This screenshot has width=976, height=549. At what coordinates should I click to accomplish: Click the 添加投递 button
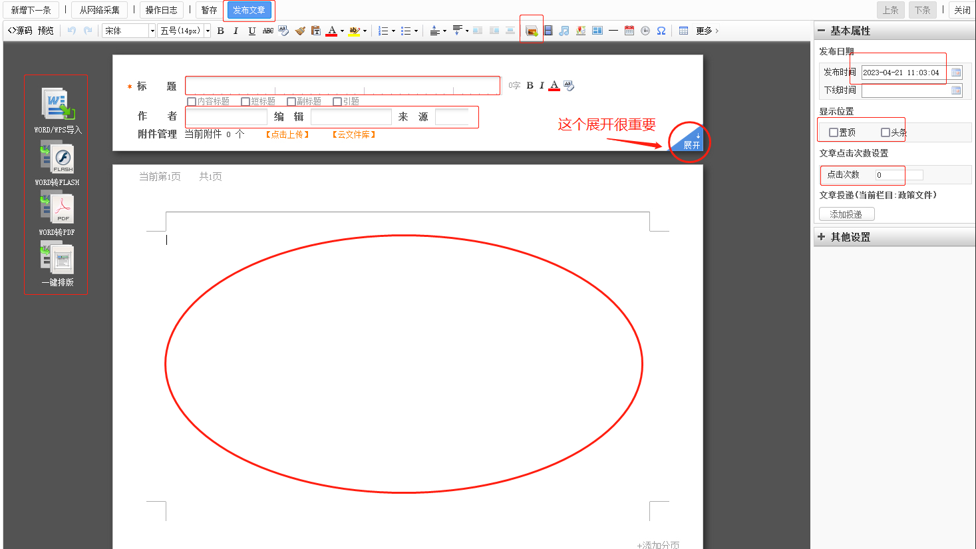tap(846, 214)
